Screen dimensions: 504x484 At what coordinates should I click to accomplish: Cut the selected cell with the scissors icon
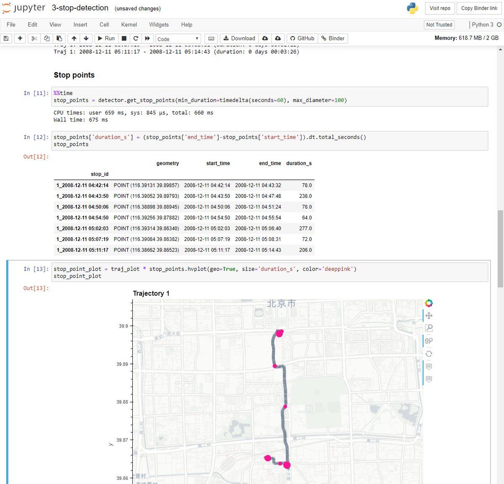tap(34, 38)
